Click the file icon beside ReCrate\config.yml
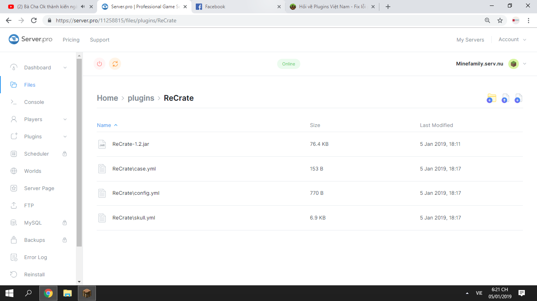Screen dimensions: 537x301 102,193
